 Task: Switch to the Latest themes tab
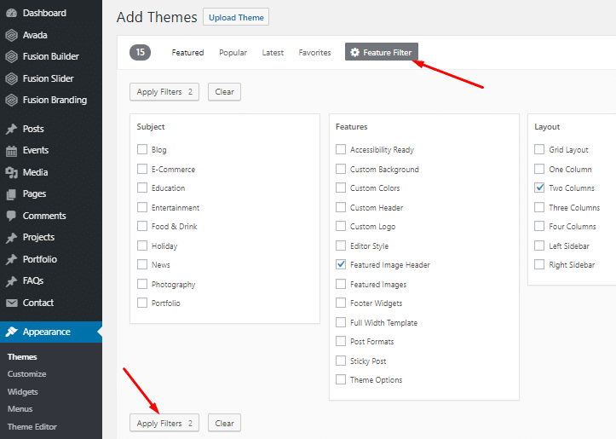[x=273, y=53]
